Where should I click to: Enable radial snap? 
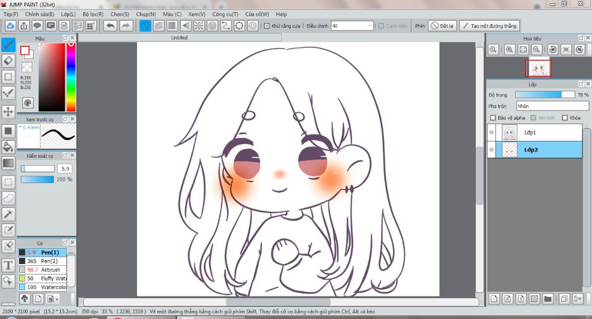pyautogui.click(x=199, y=25)
